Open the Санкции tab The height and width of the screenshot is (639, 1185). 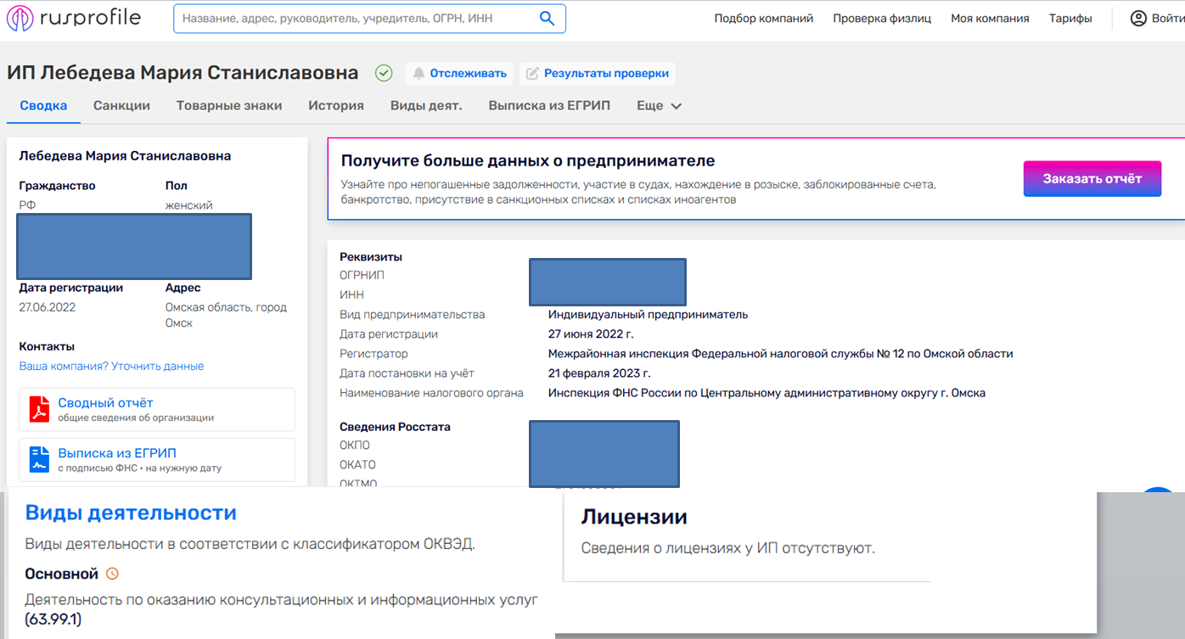[x=121, y=106]
